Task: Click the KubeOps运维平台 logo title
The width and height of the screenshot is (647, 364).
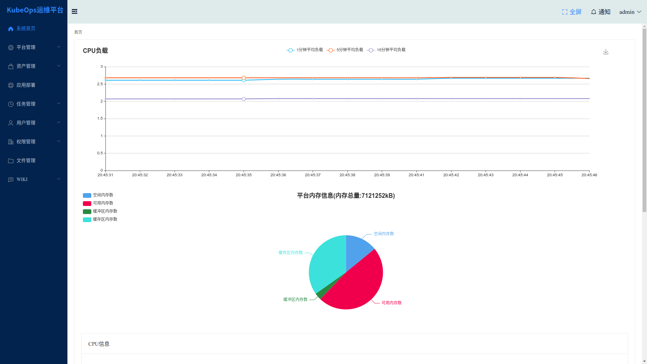Action: pyautogui.click(x=35, y=10)
